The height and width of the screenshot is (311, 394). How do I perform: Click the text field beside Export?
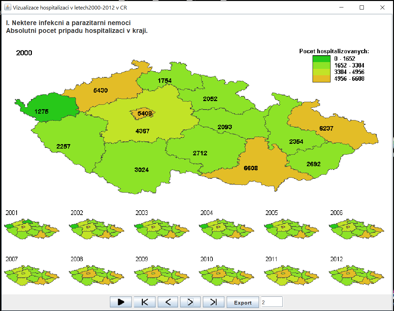click(x=271, y=302)
